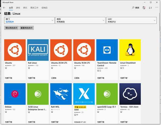
Task: Open the X410 app icon
Action: point(84,94)
